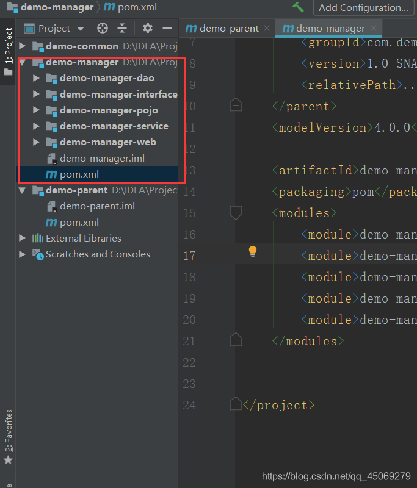The image size is (417, 488).
Task: Collapse the demo-manager module node
Action: pyautogui.click(x=22, y=62)
